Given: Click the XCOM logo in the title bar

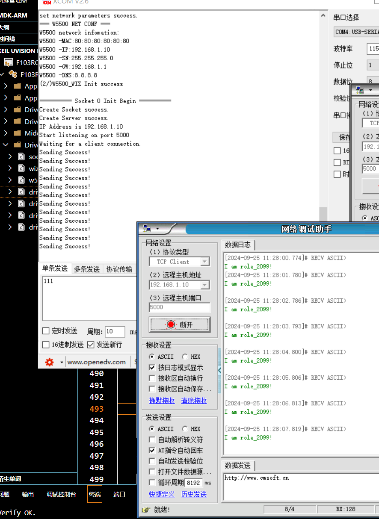Looking at the screenshot, I should (46, 2).
